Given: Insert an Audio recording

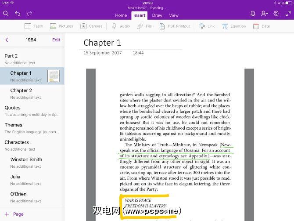Looking at the screenshot, I should [121, 26].
